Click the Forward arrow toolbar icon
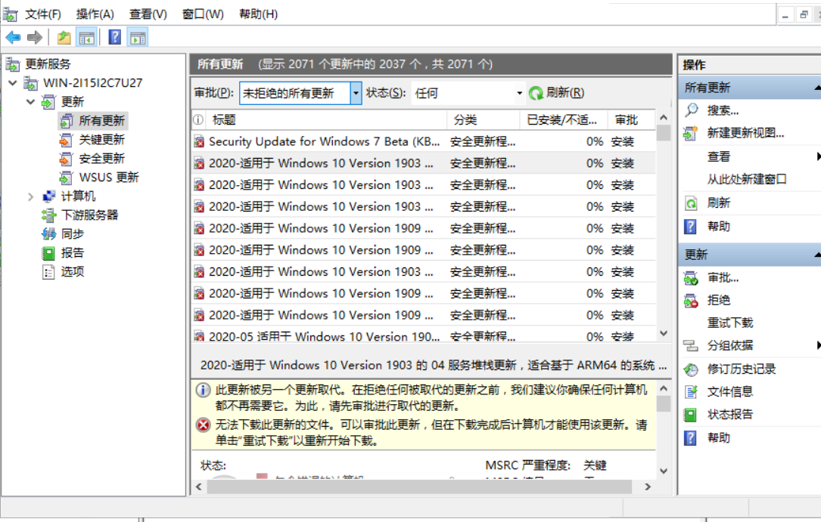Viewport: 821px width, 522px height. point(35,38)
